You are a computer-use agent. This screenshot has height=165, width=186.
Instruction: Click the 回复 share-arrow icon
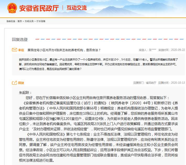[x=14, y=83]
